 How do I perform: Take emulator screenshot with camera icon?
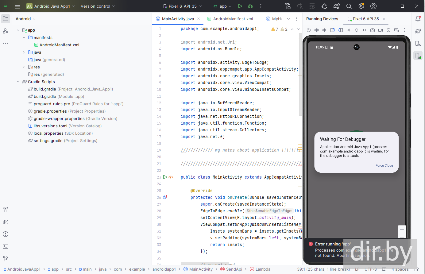pyautogui.click(x=372, y=30)
